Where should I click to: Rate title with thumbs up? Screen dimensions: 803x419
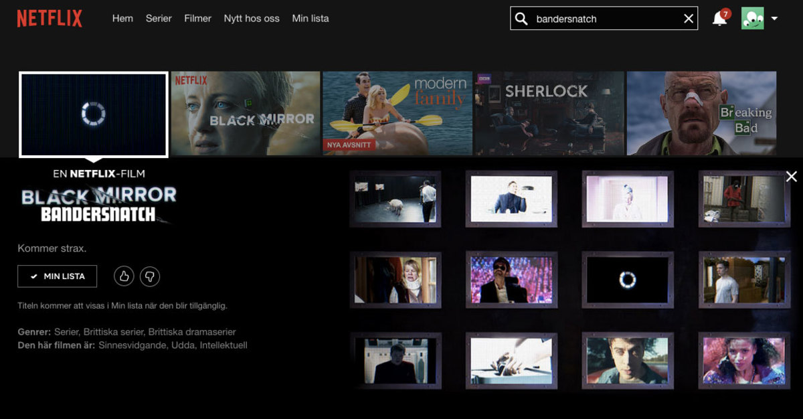tap(124, 276)
